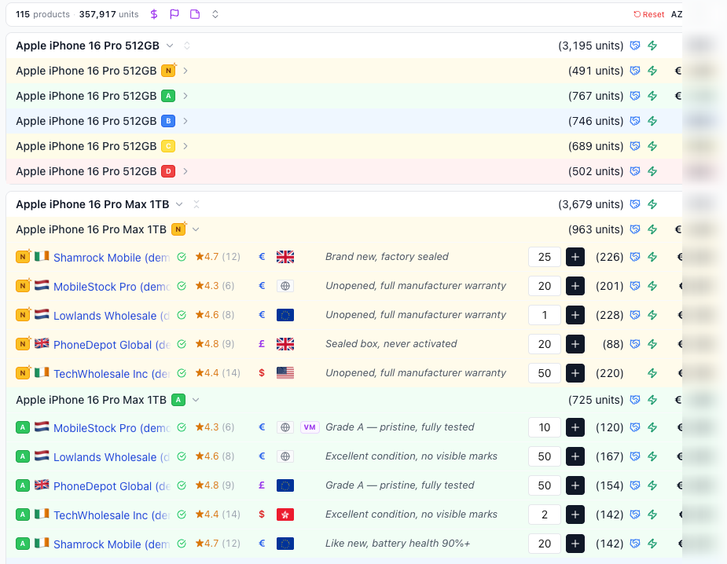The width and height of the screenshot is (727, 564).
Task: Click the purple note filter icon
Action: 195,14
